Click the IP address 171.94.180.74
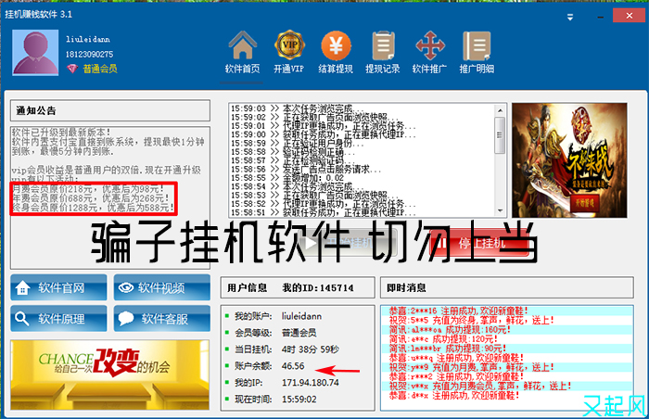The image size is (649, 419). 311,383
